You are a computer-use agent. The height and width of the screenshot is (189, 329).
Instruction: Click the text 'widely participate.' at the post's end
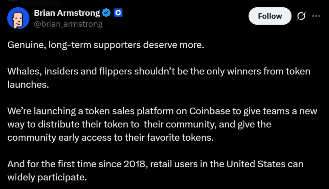[x=47, y=177]
